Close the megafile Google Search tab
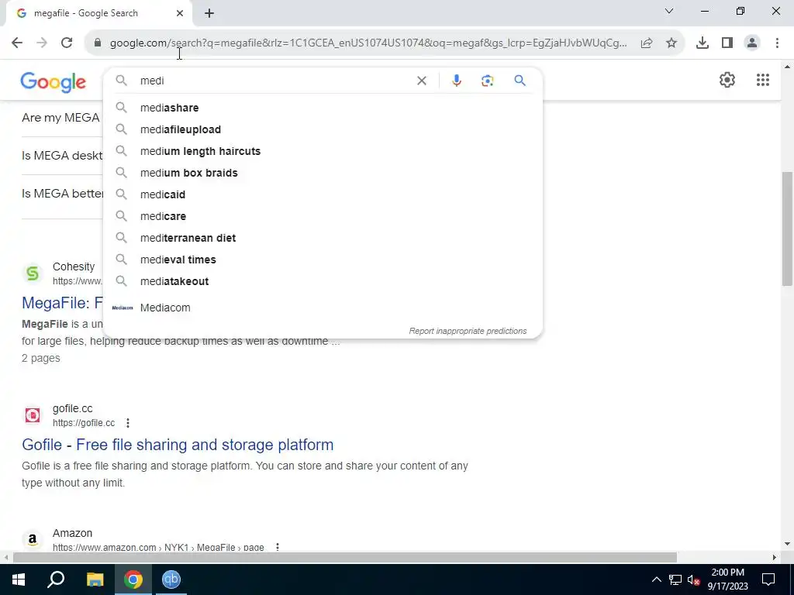The image size is (794, 595). click(180, 13)
